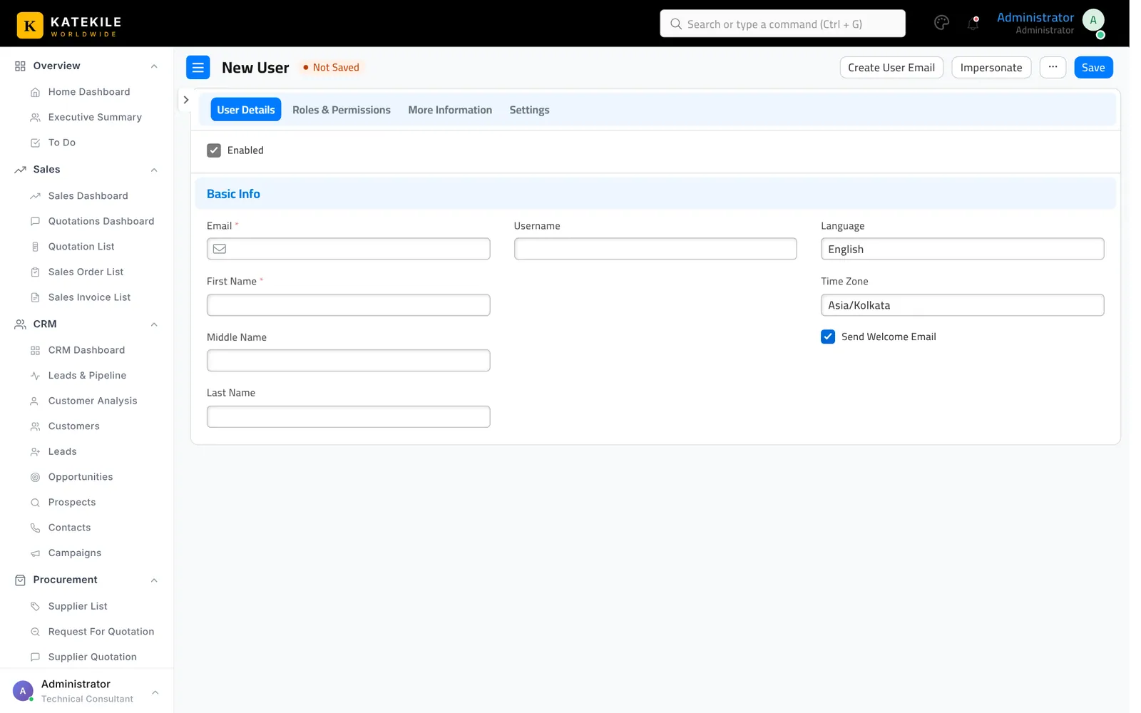The image size is (1141, 713).
Task: Switch to the Roles & Permissions tab
Action: tap(342, 110)
